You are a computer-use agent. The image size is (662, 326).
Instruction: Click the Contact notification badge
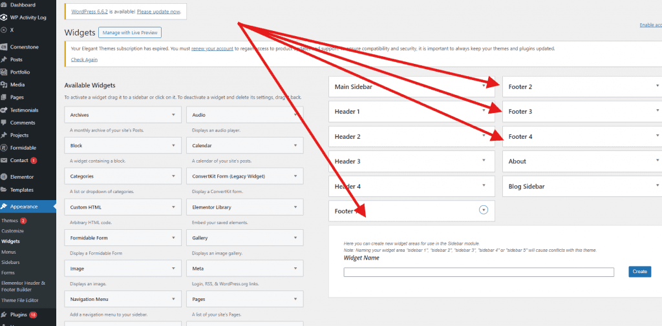[34, 160]
